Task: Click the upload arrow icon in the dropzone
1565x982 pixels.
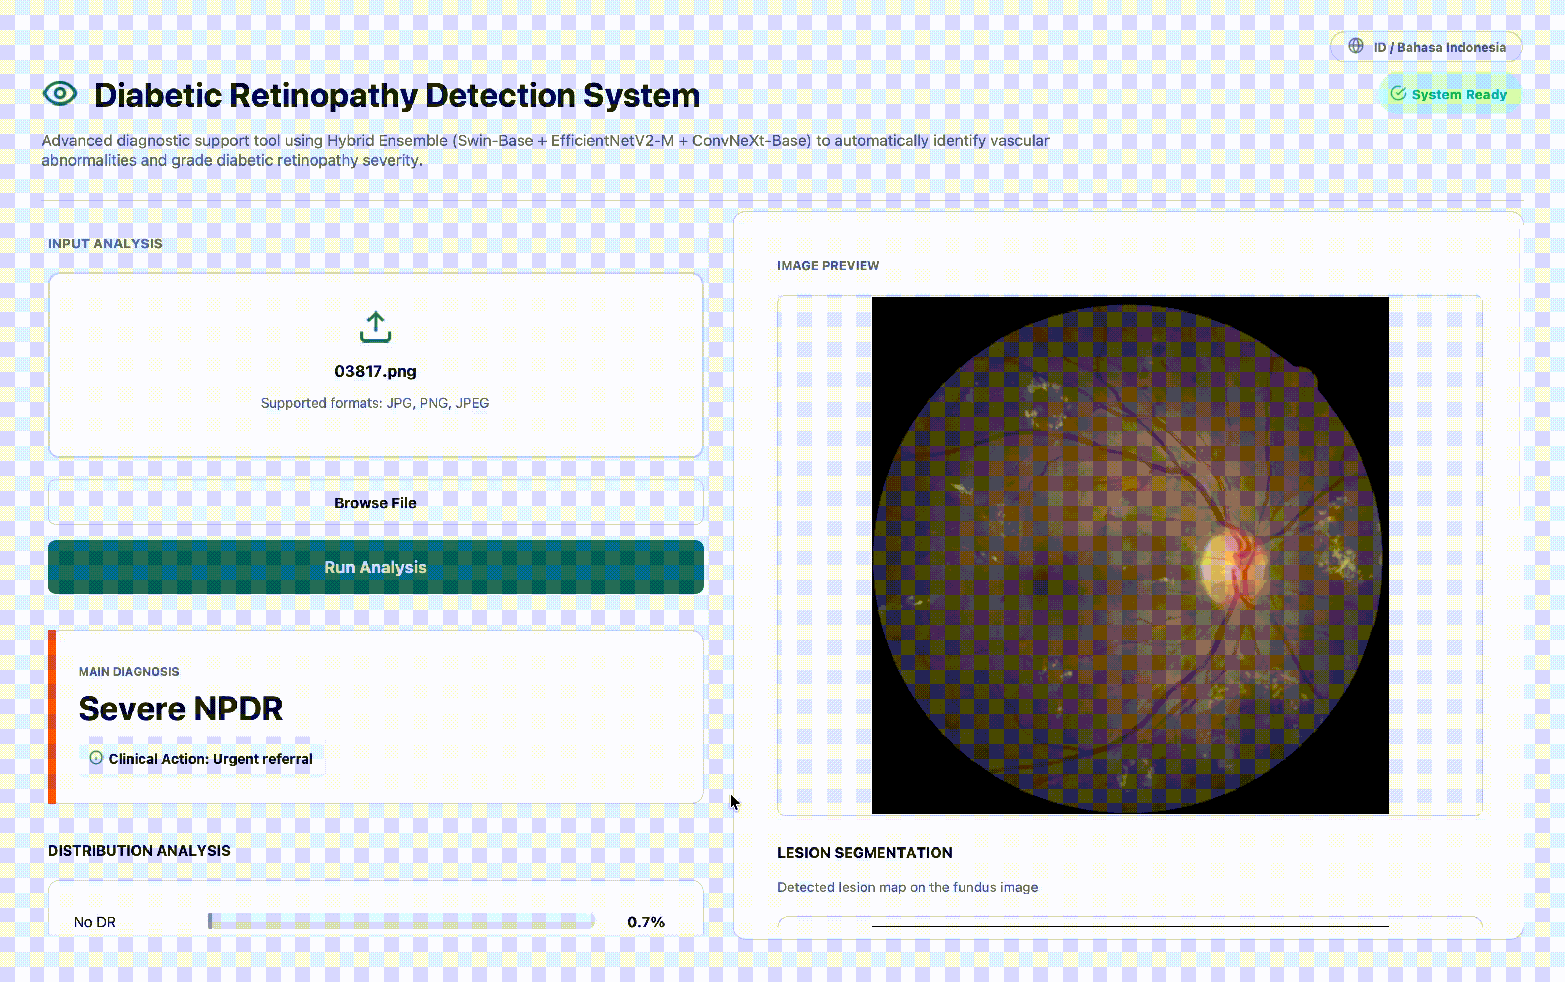Action: [376, 328]
